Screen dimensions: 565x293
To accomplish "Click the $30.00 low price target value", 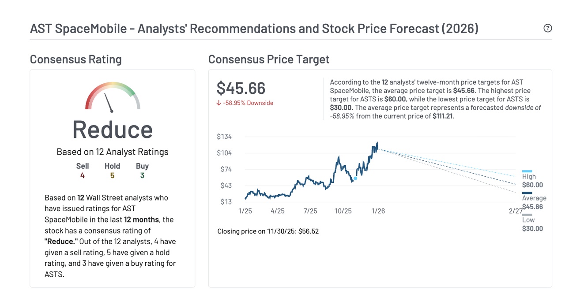I will click(x=532, y=229).
